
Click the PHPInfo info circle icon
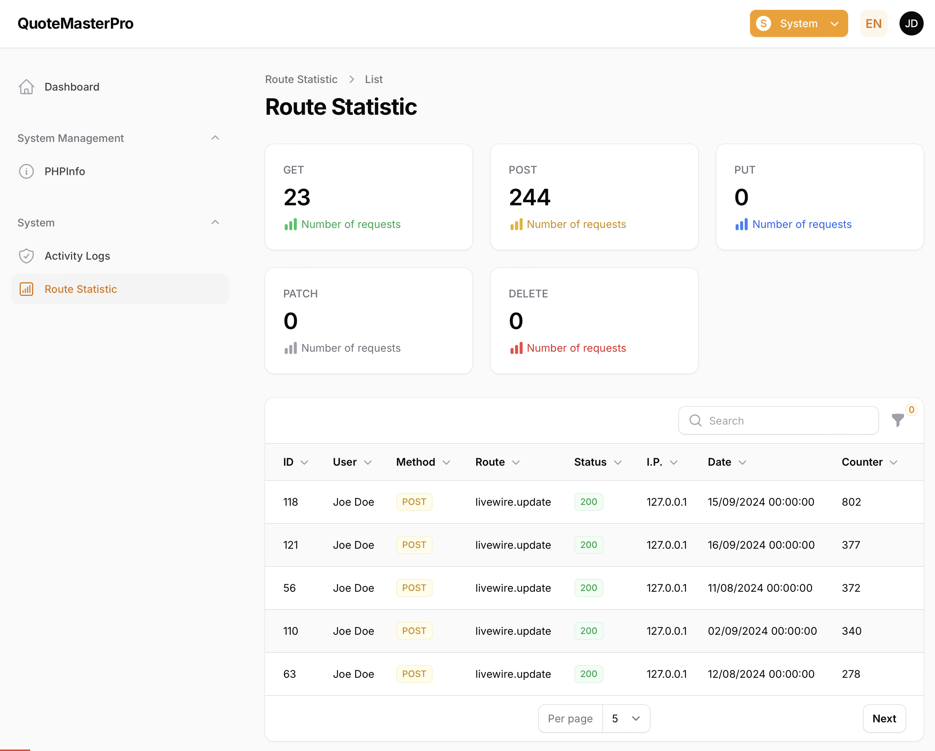(x=26, y=171)
